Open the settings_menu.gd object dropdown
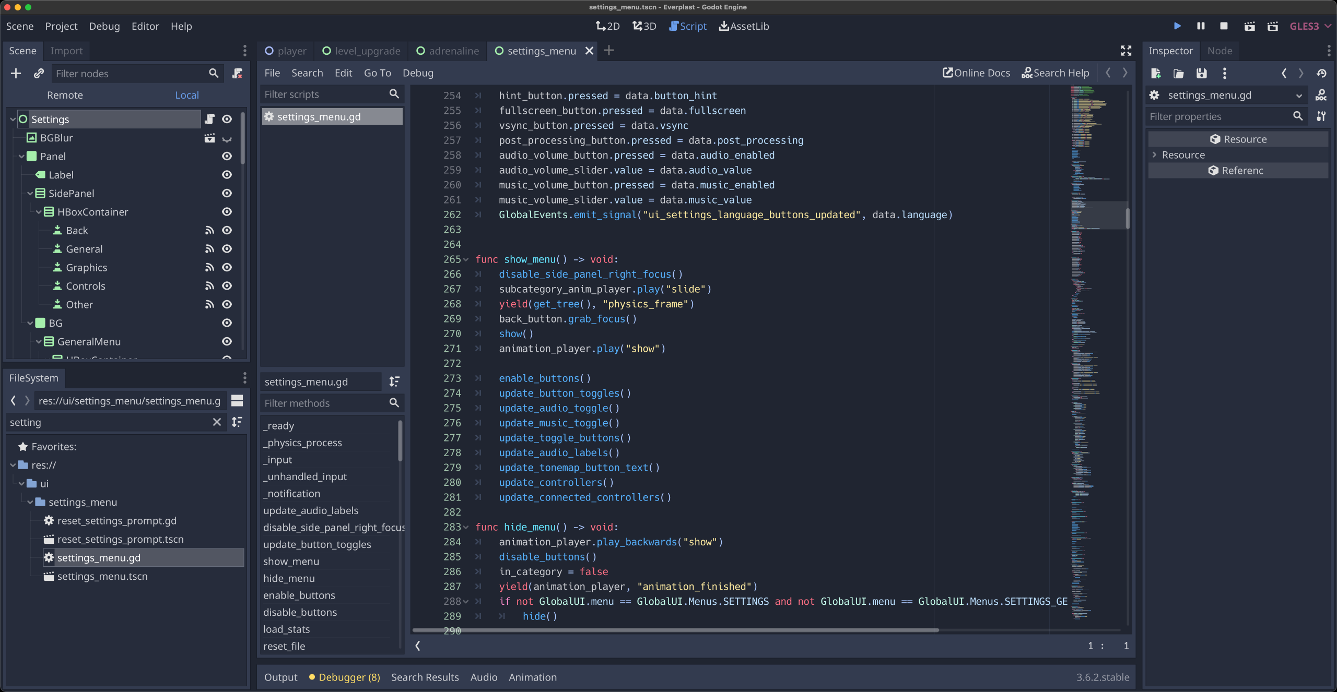This screenshot has width=1337, height=692. click(x=1227, y=95)
